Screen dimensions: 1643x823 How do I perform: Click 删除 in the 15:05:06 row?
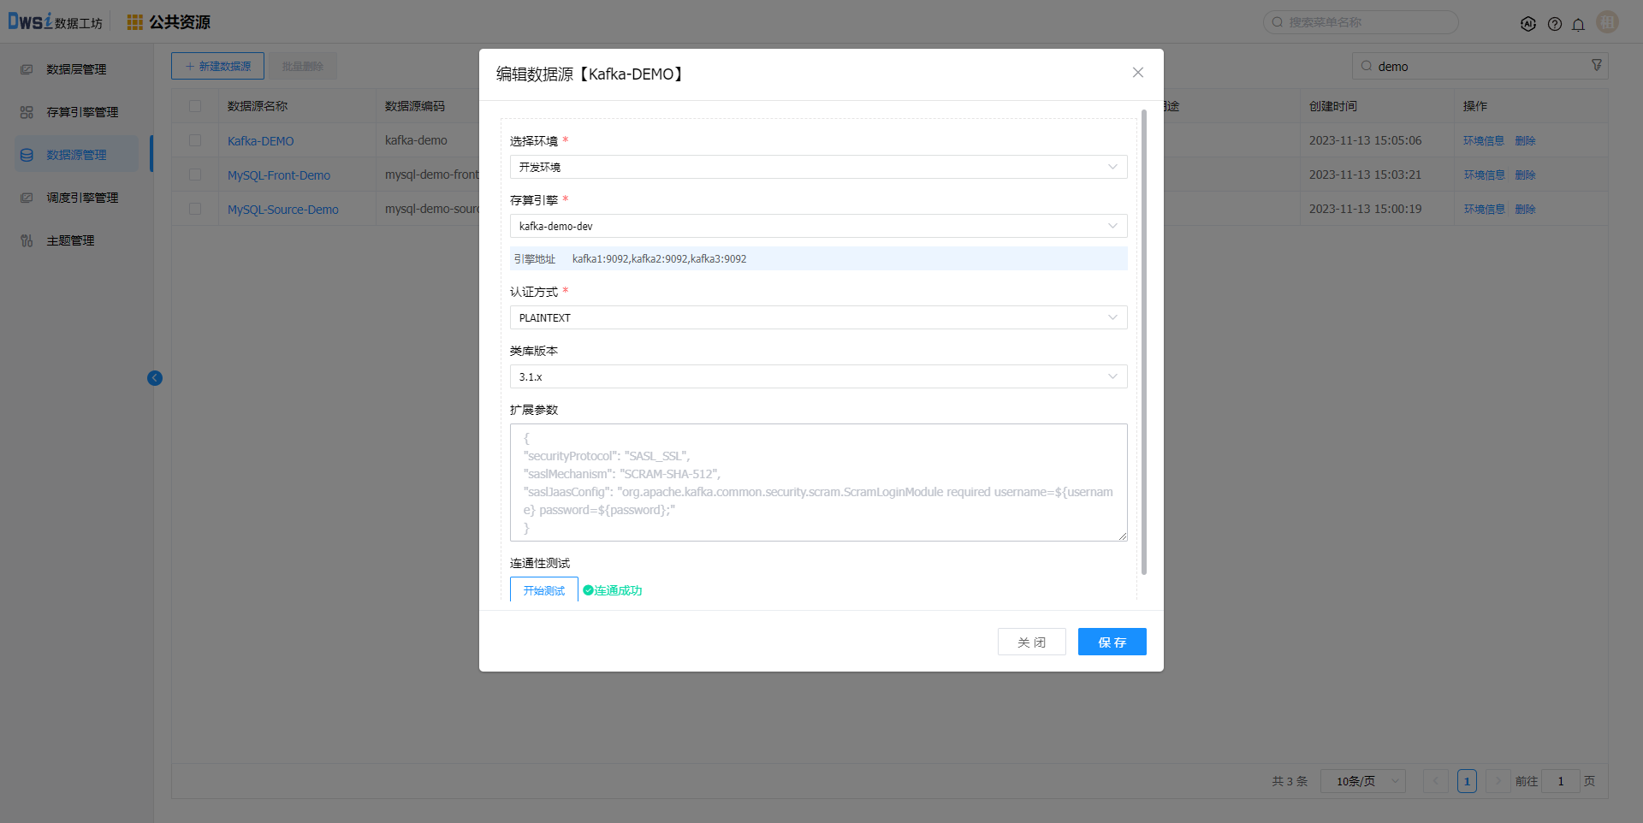pyautogui.click(x=1526, y=140)
